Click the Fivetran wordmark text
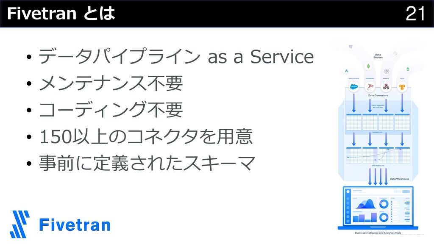Viewport: 434px width, 244px height. click(x=75, y=225)
